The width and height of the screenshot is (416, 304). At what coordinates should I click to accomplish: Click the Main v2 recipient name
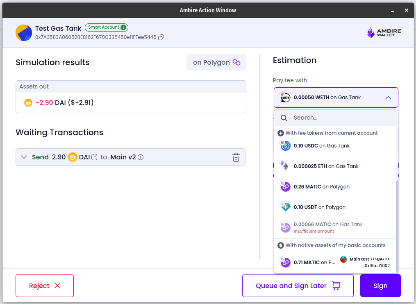[x=123, y=157]
